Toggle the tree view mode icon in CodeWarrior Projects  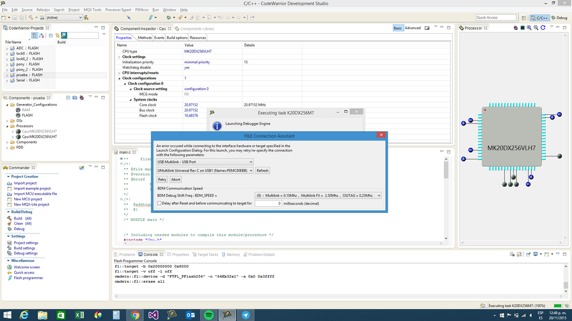click(x=34, y=35)
